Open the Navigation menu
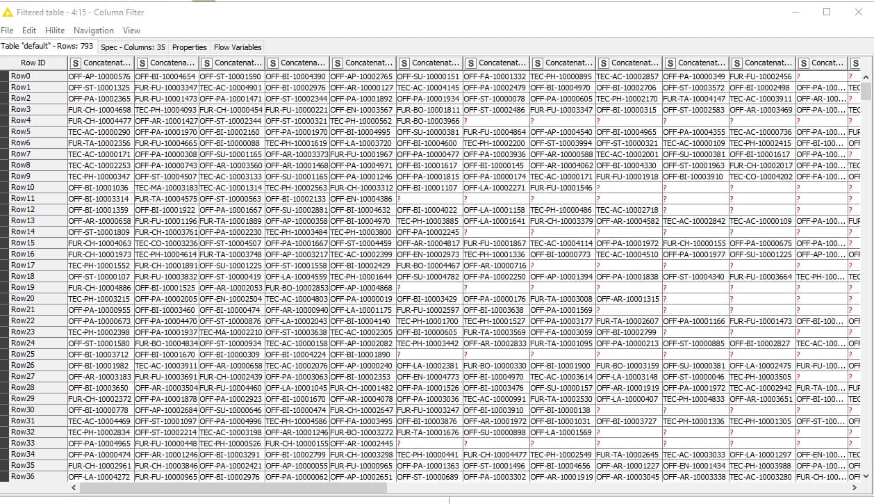The image size is (874, 504). (94, 31)
